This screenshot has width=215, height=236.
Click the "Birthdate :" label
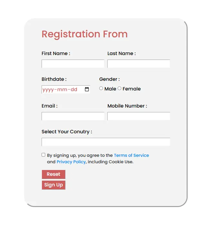54,79
